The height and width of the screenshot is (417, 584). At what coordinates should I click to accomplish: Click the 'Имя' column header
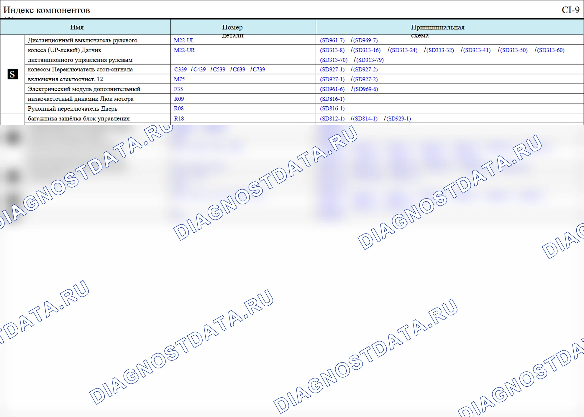(x=77, y=27)
